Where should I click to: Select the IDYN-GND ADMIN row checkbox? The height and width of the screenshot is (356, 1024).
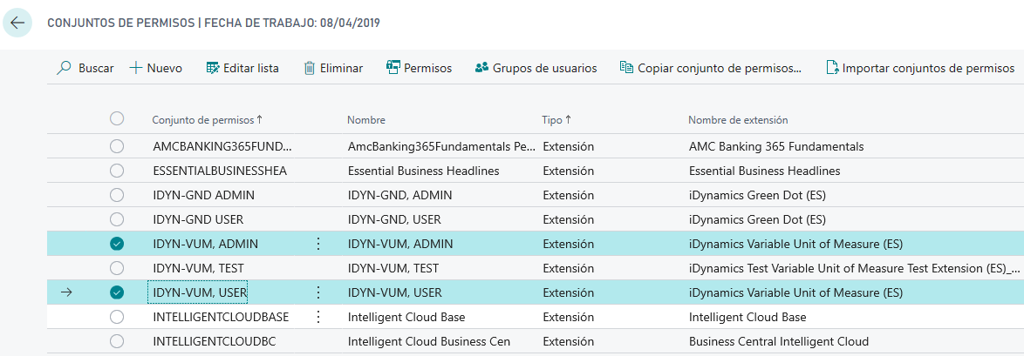click(117, 195)
